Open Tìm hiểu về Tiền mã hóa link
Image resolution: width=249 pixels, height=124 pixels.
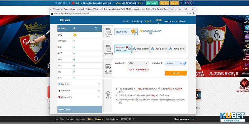click(151, 31)
